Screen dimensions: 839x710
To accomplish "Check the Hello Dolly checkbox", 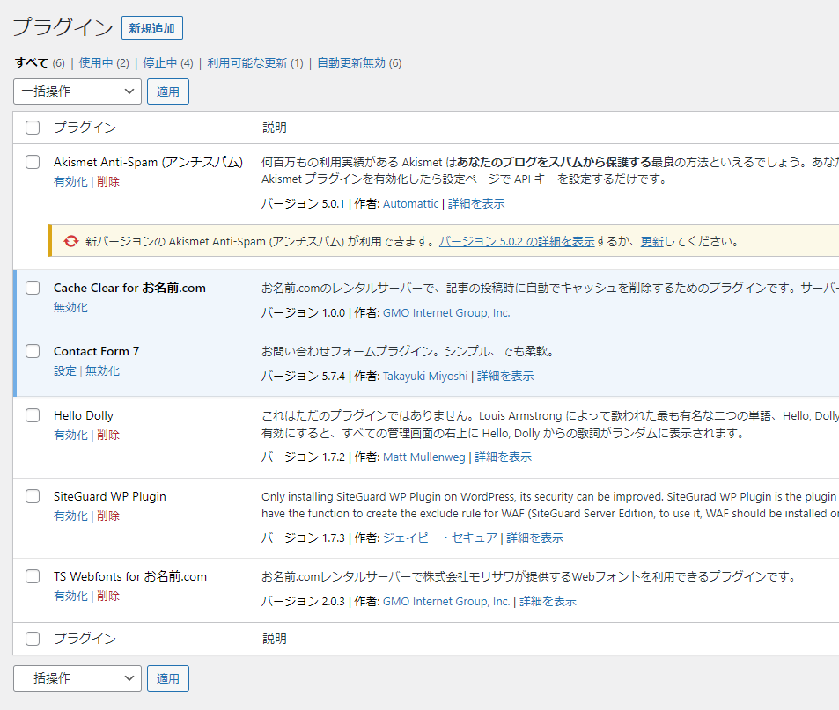I will 33,415.
